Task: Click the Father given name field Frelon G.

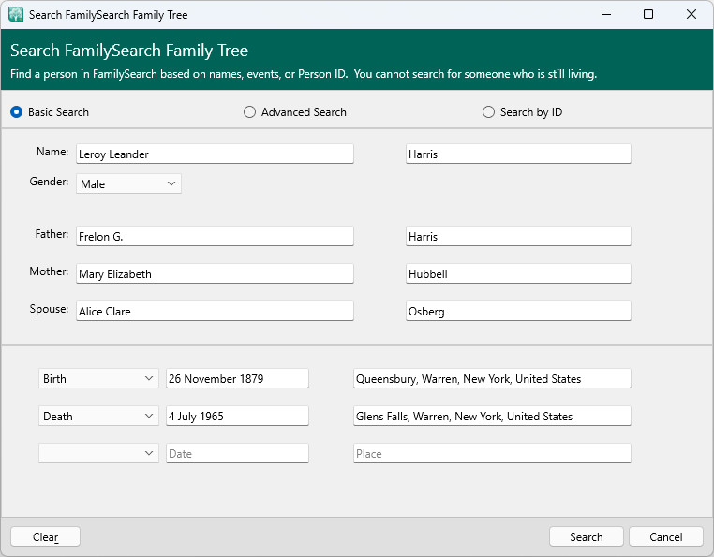Action: point(215,236)
